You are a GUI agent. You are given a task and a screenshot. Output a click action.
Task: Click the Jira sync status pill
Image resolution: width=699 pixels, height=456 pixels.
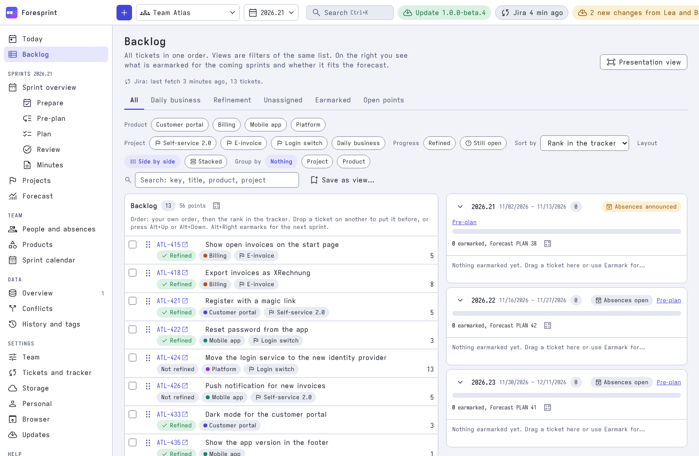tap(532, 13)
